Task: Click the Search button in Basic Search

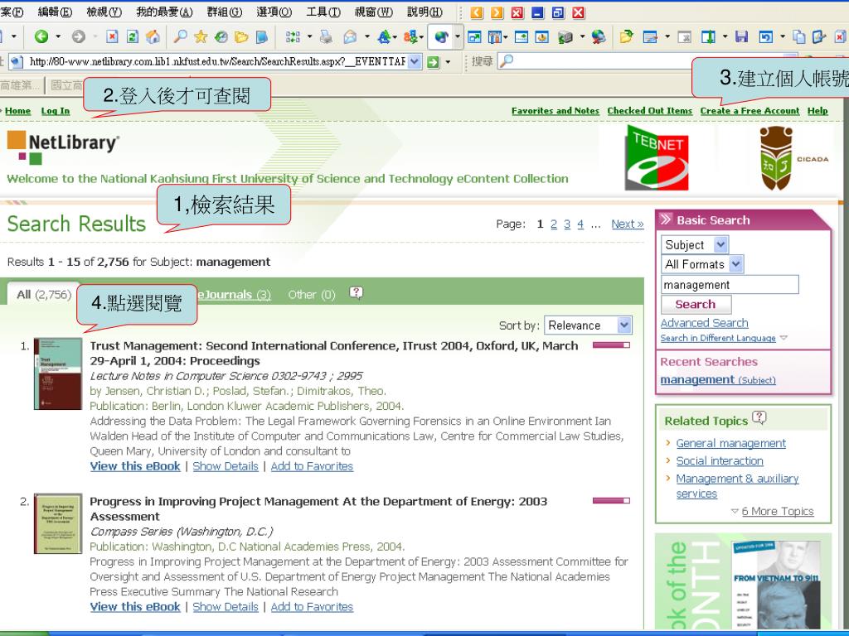Action: pyautogui.click(x=696, y=305)
